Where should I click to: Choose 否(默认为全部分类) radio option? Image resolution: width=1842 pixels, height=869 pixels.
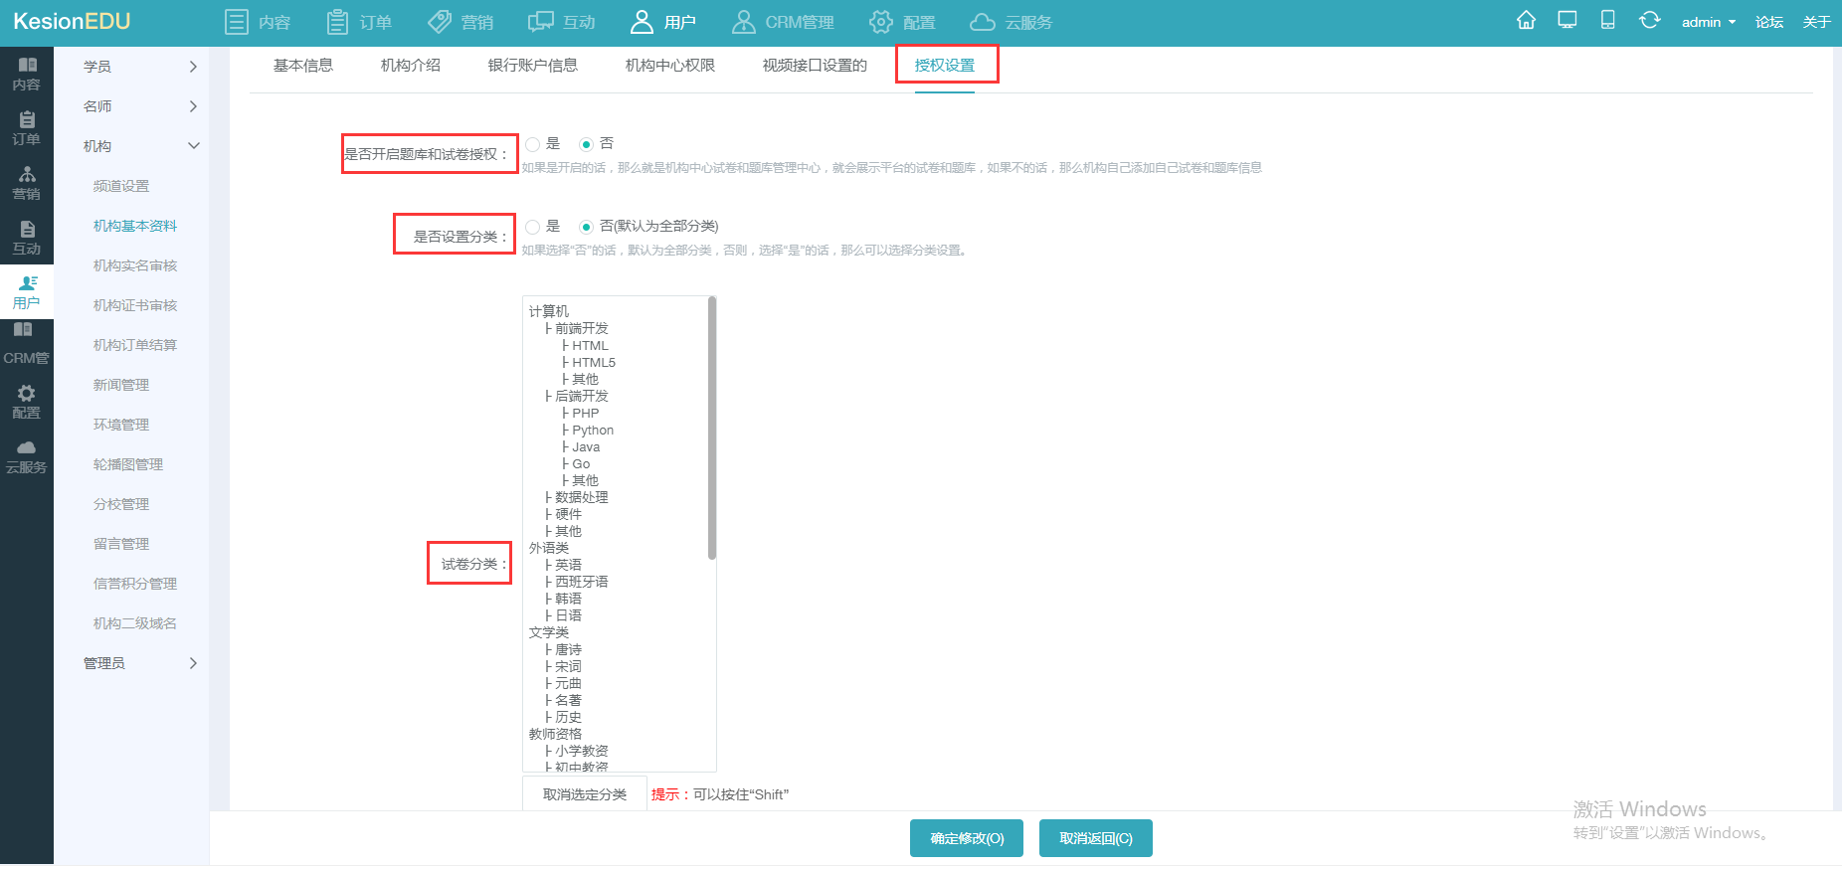[587, 227]
